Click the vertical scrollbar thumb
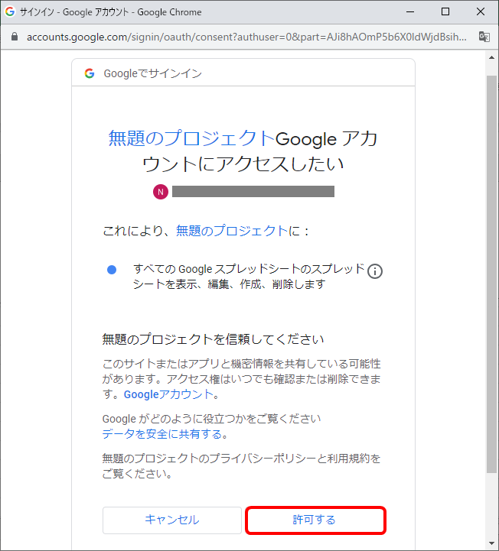 pyautogui.click(x=491, y=274)
